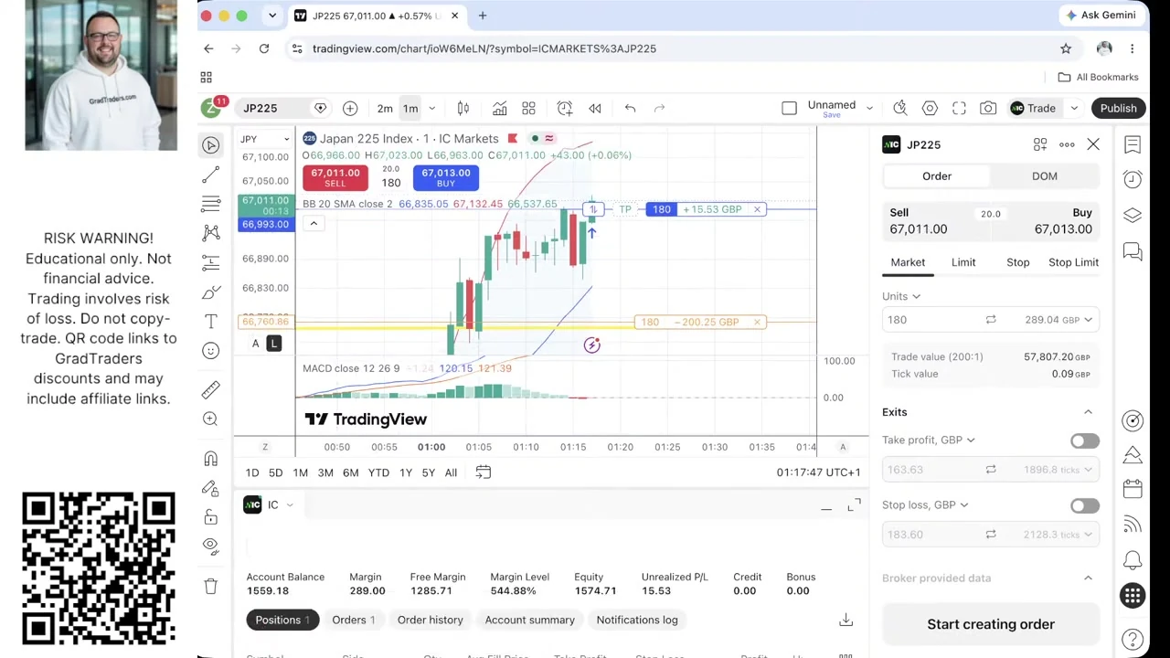Open chart settings hexagon icon

(x=930, y=109)
